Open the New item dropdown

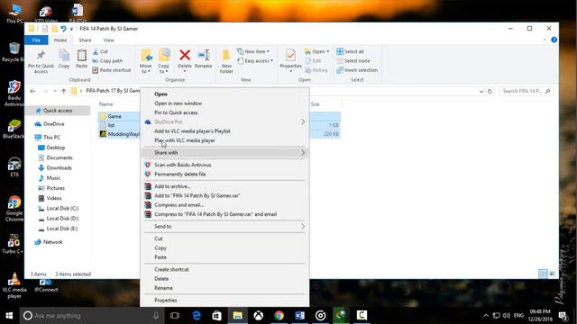pyautogui.click(x=253, y=51)
